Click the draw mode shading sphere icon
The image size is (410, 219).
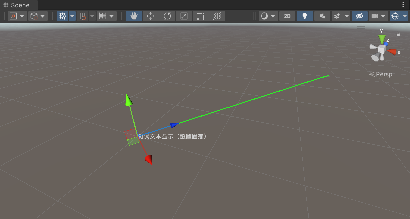click(x=264, y=16)
